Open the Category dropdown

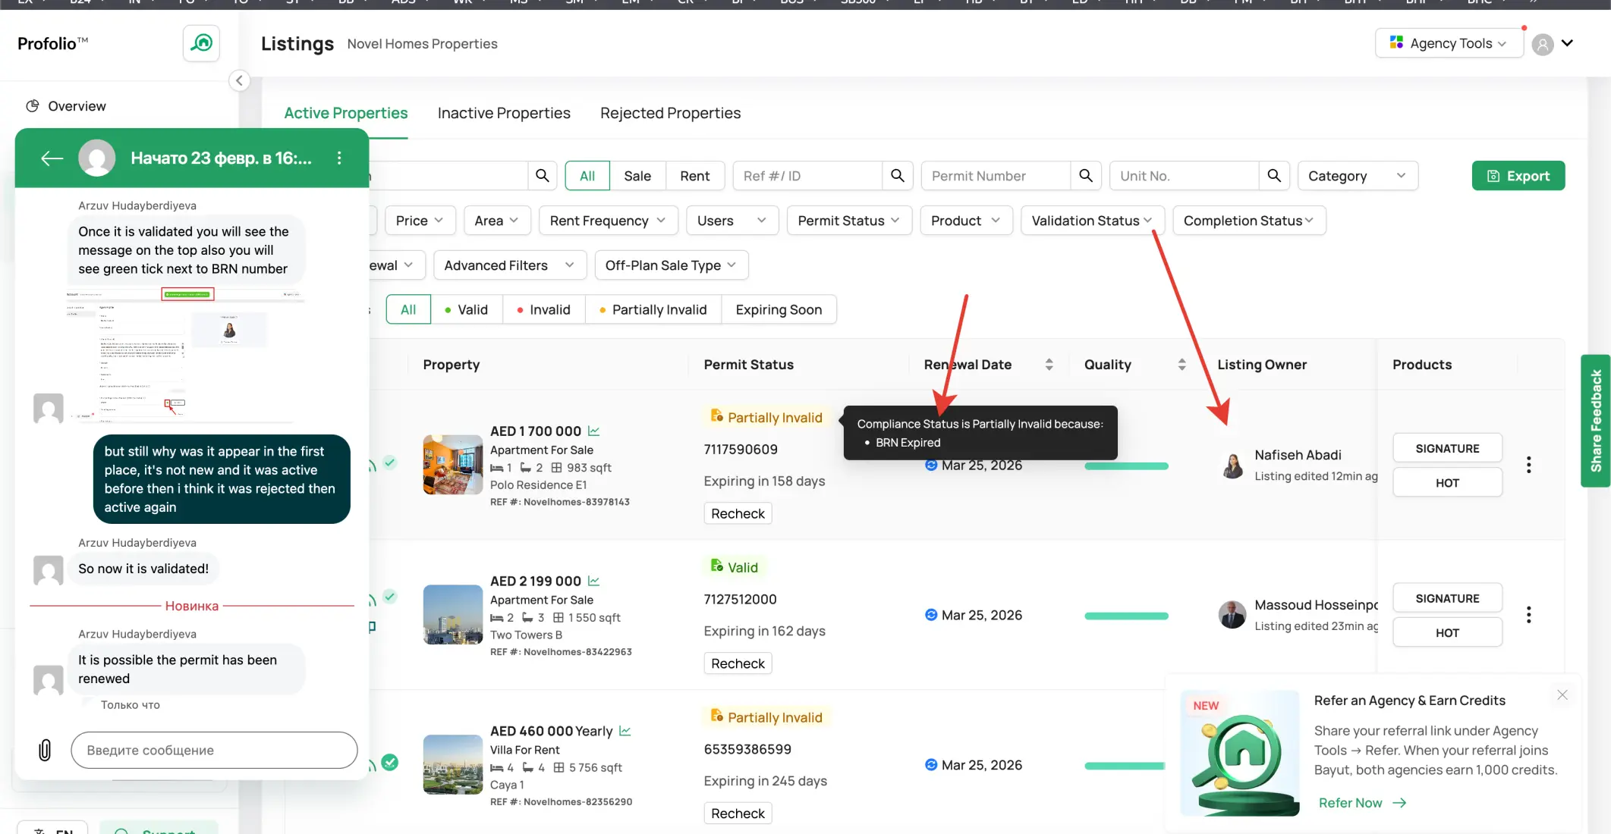tap(1358, 176)
